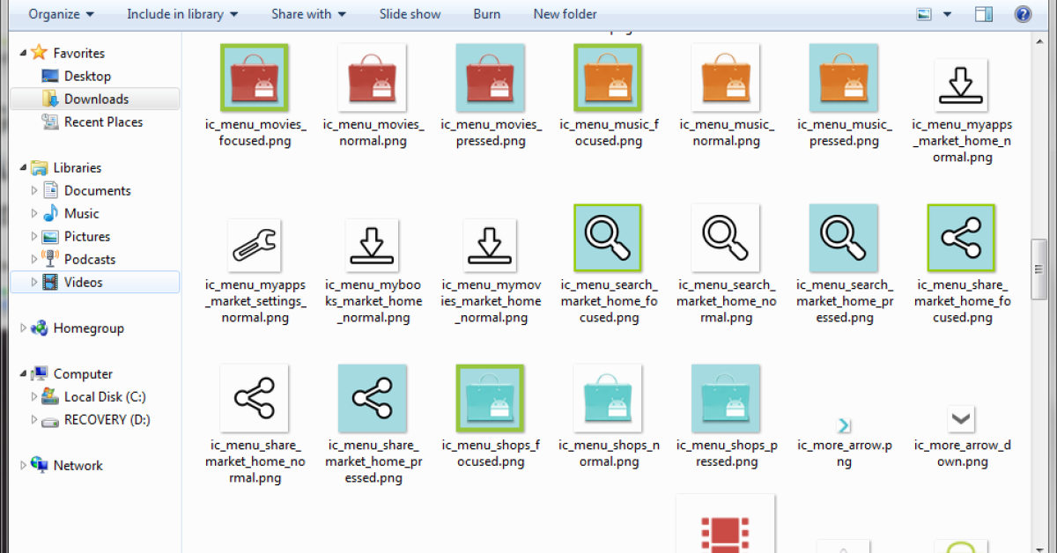The height and width of the screenshot is (553, 1057).
Task: Open the Organize dropdown menu
Action: [x=62, y=14]
